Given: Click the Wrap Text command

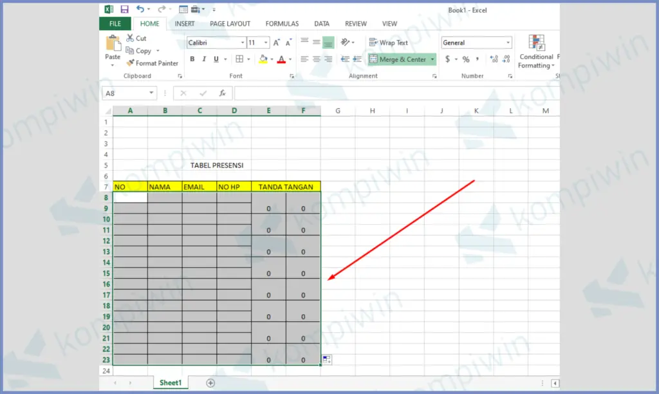Looking at the screenshot, I should [389, 42].
